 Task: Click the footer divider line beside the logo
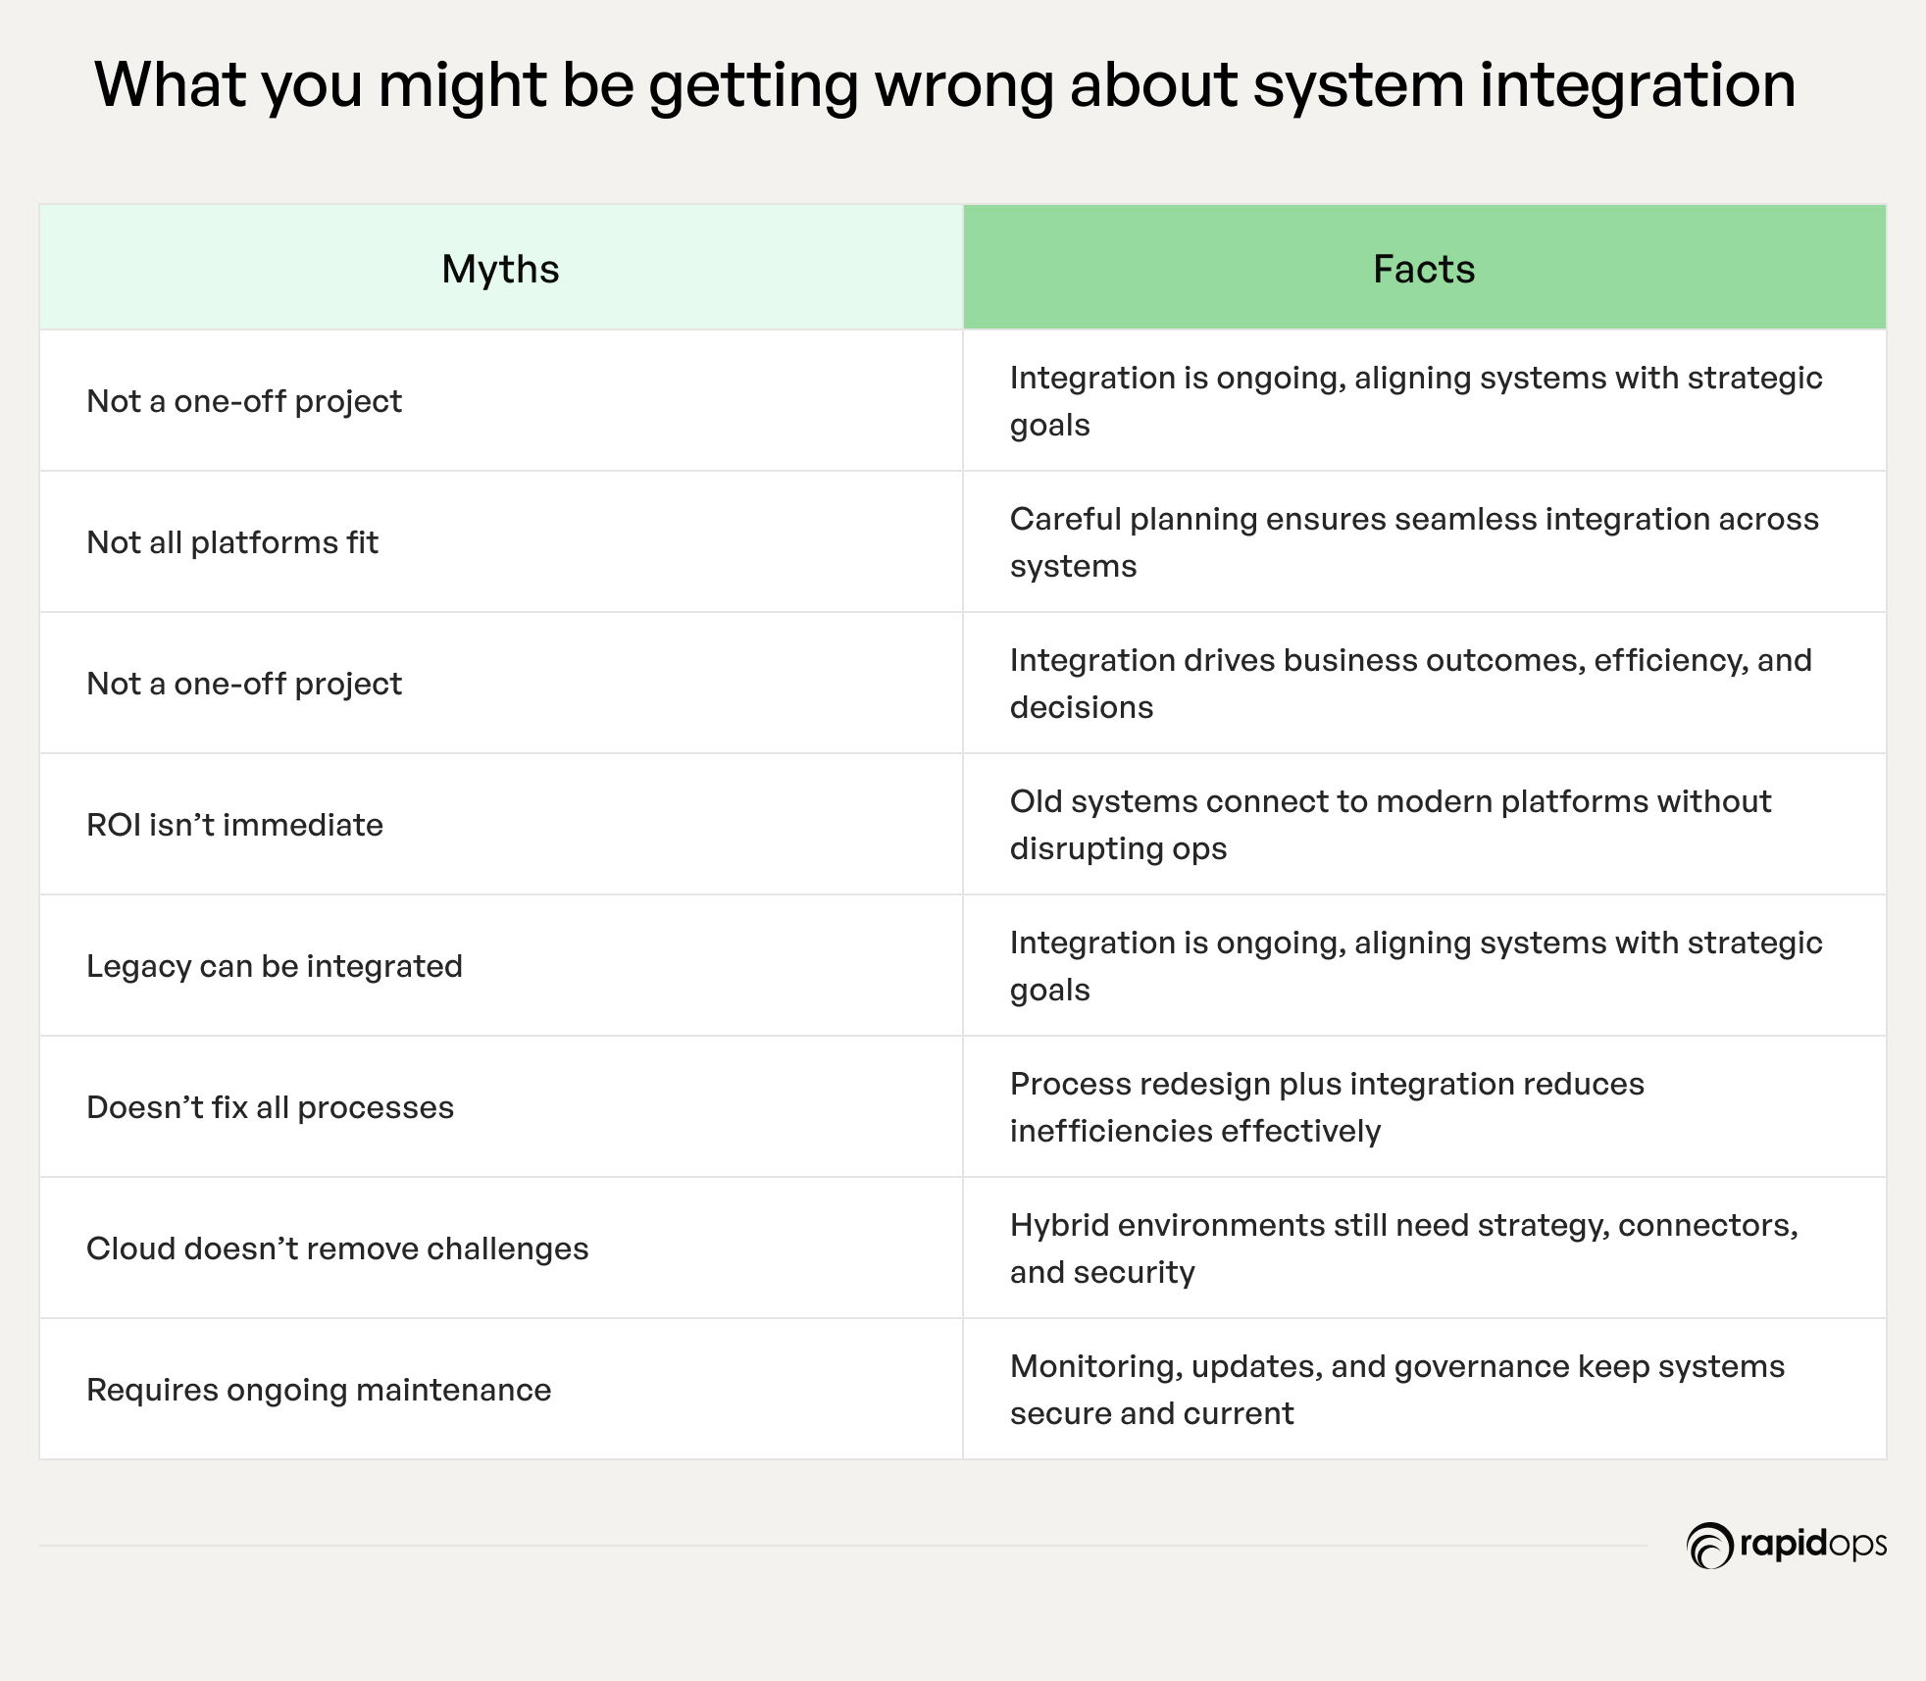tap(843, 1547)
